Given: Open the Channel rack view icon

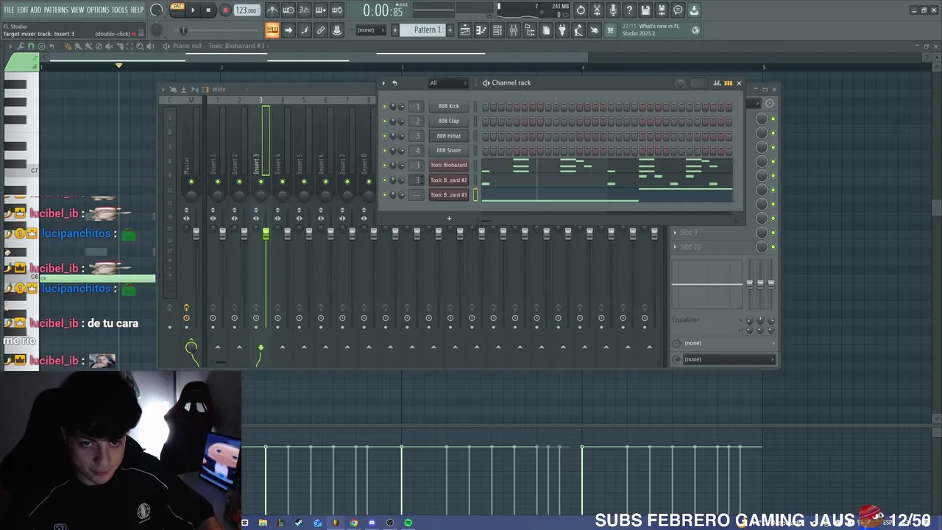Looking at the screenshot, I should [497, 30].
